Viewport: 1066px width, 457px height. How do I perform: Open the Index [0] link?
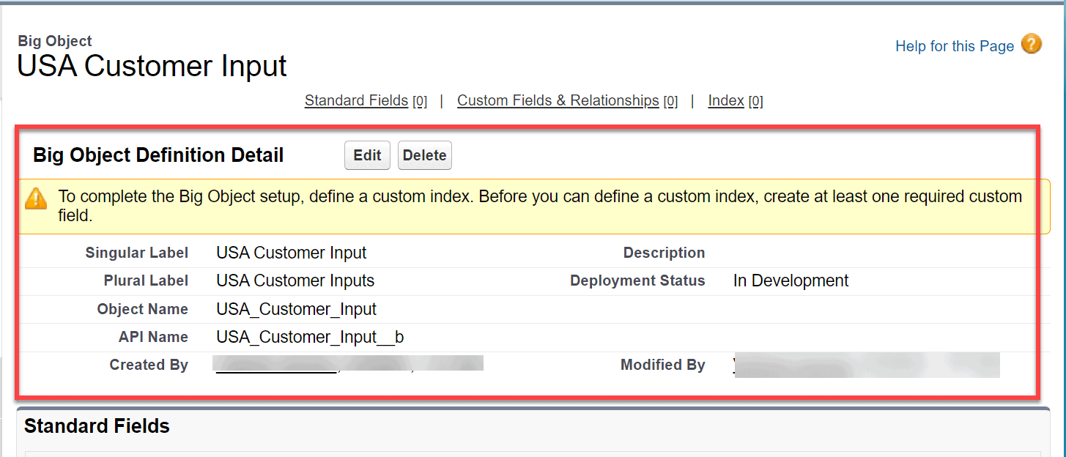click(x=725, y=100)
